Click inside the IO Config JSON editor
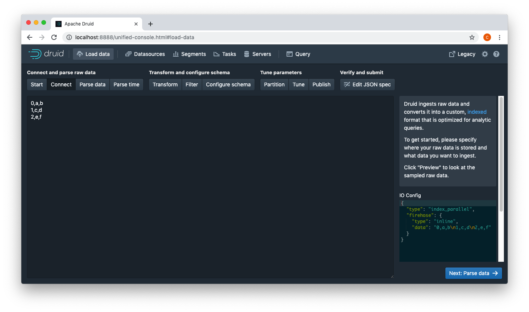 coord(448,231)
